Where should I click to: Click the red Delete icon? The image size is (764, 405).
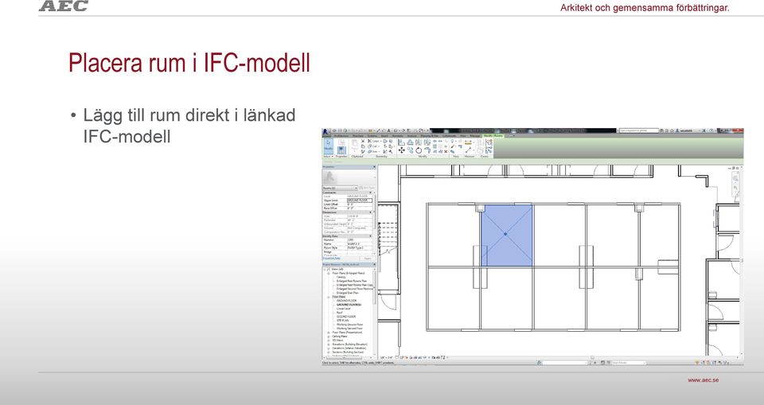(446, 151)
